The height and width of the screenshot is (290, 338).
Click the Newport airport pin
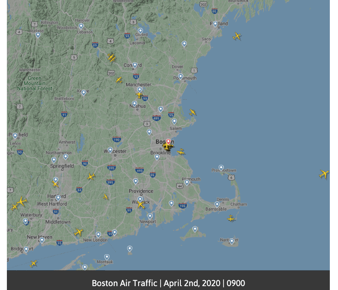pos(150,216)
